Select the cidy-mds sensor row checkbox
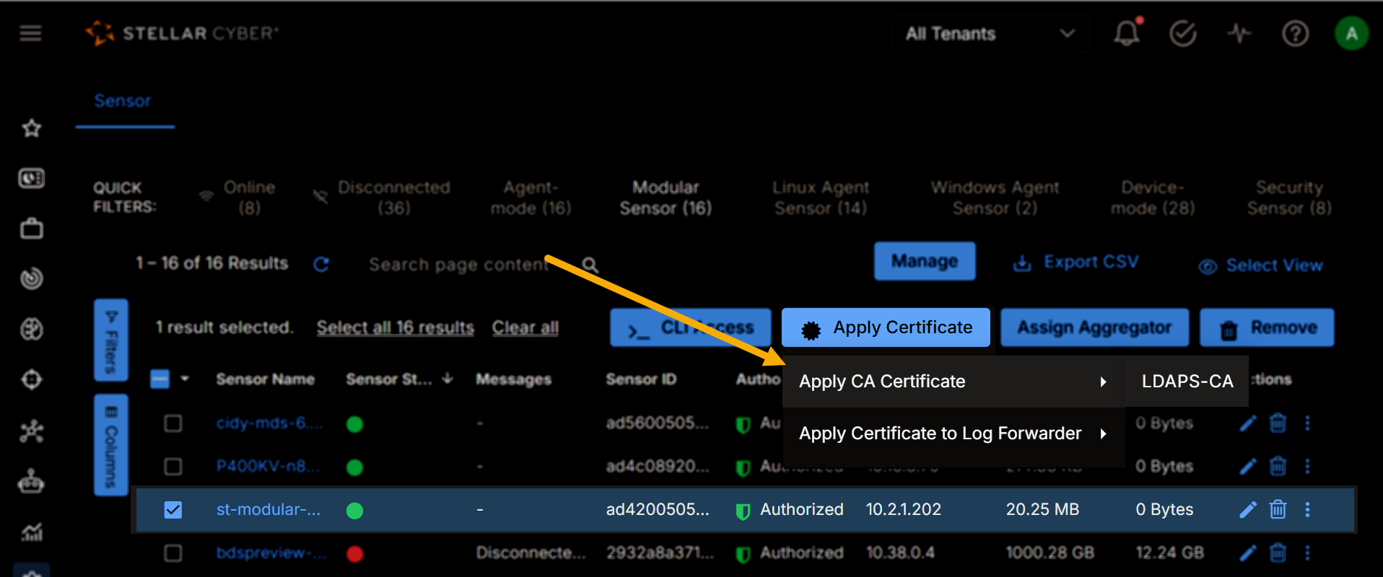This screenshot has height=577, width=1383. pos(173,423)
